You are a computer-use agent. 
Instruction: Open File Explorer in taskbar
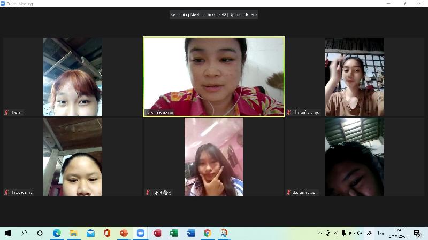click(x=74, y=233)
